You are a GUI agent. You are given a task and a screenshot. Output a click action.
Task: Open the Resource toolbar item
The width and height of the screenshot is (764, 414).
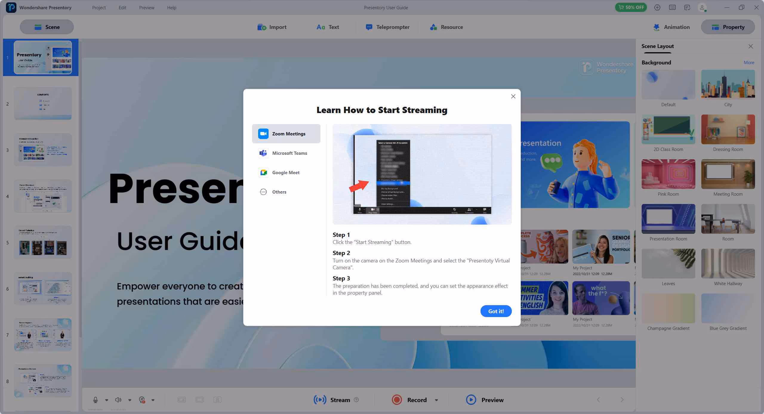(446, 27)
